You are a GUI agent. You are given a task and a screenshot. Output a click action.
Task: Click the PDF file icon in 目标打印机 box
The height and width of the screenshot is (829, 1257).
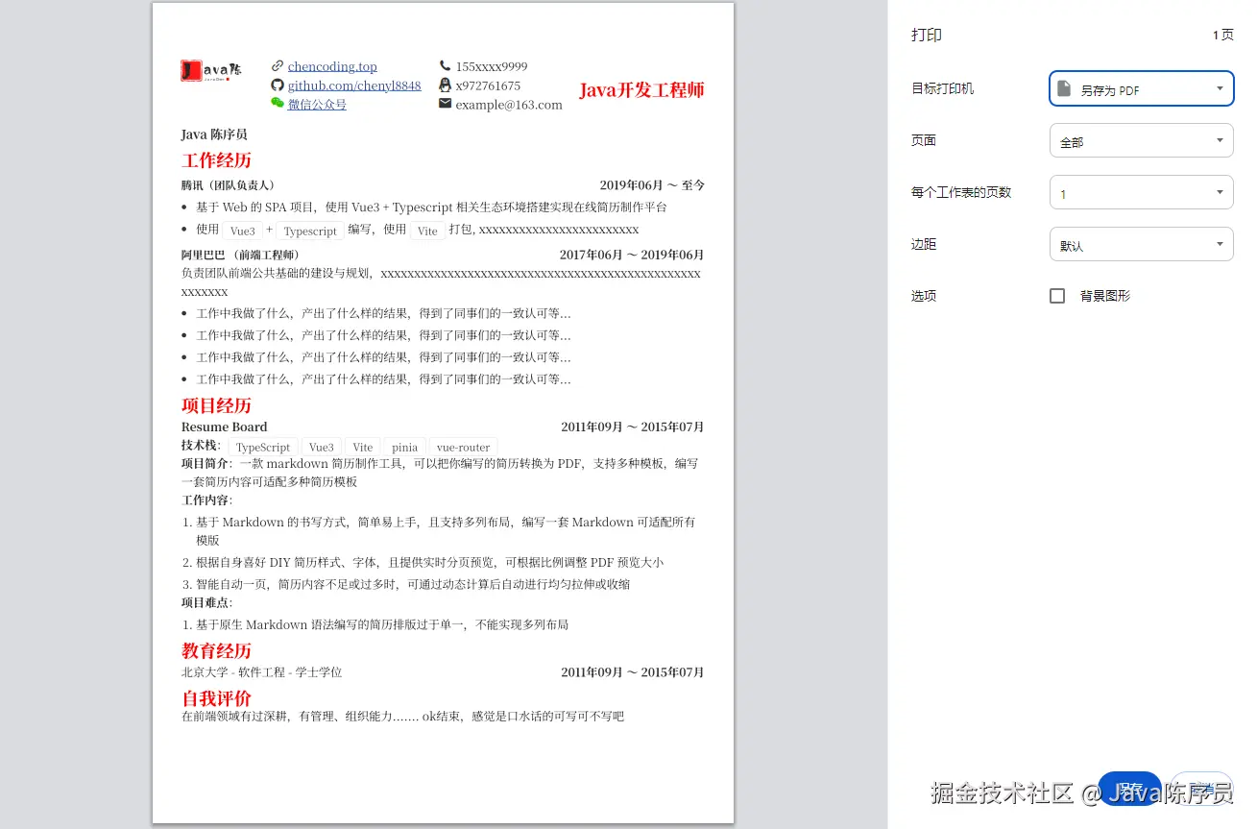click(1064, 89)
